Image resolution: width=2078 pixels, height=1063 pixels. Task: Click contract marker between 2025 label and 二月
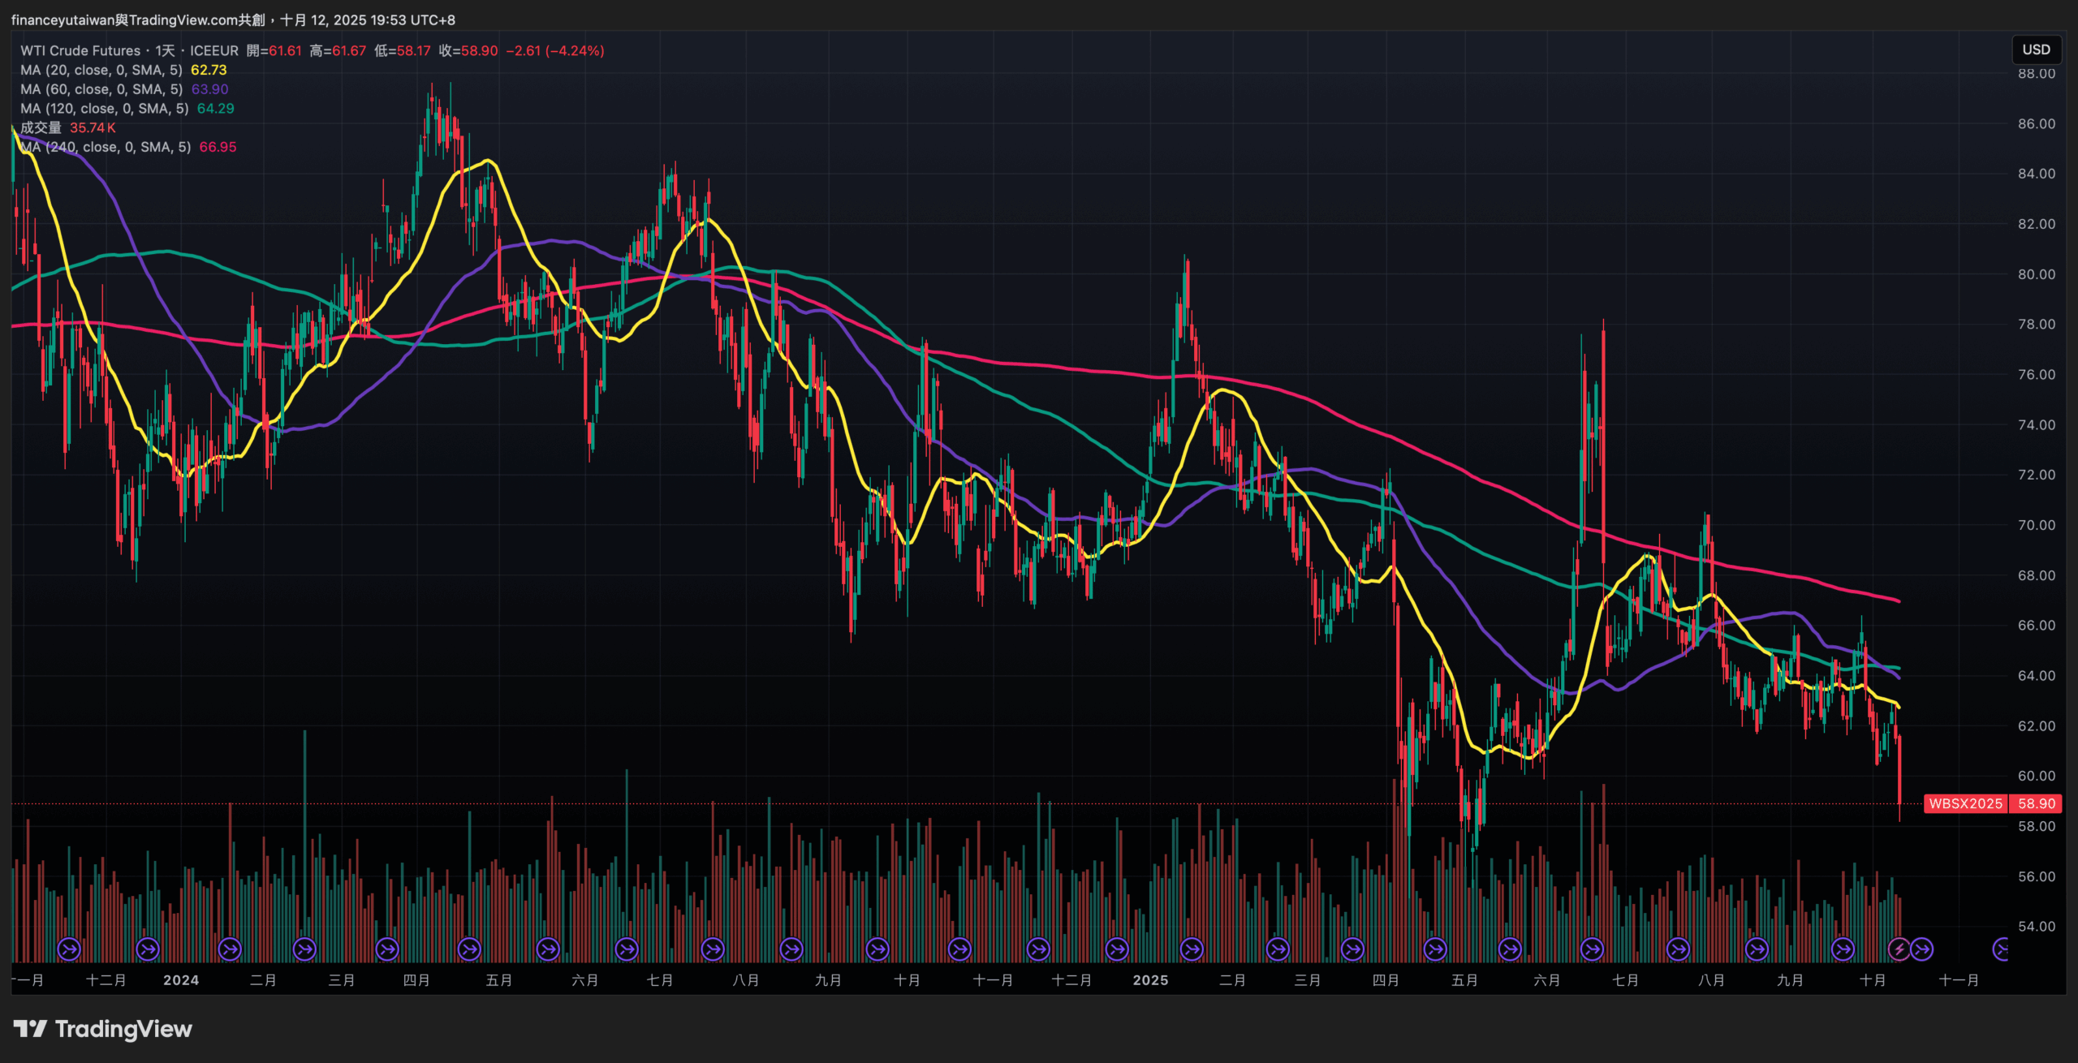pos(1191,949)
